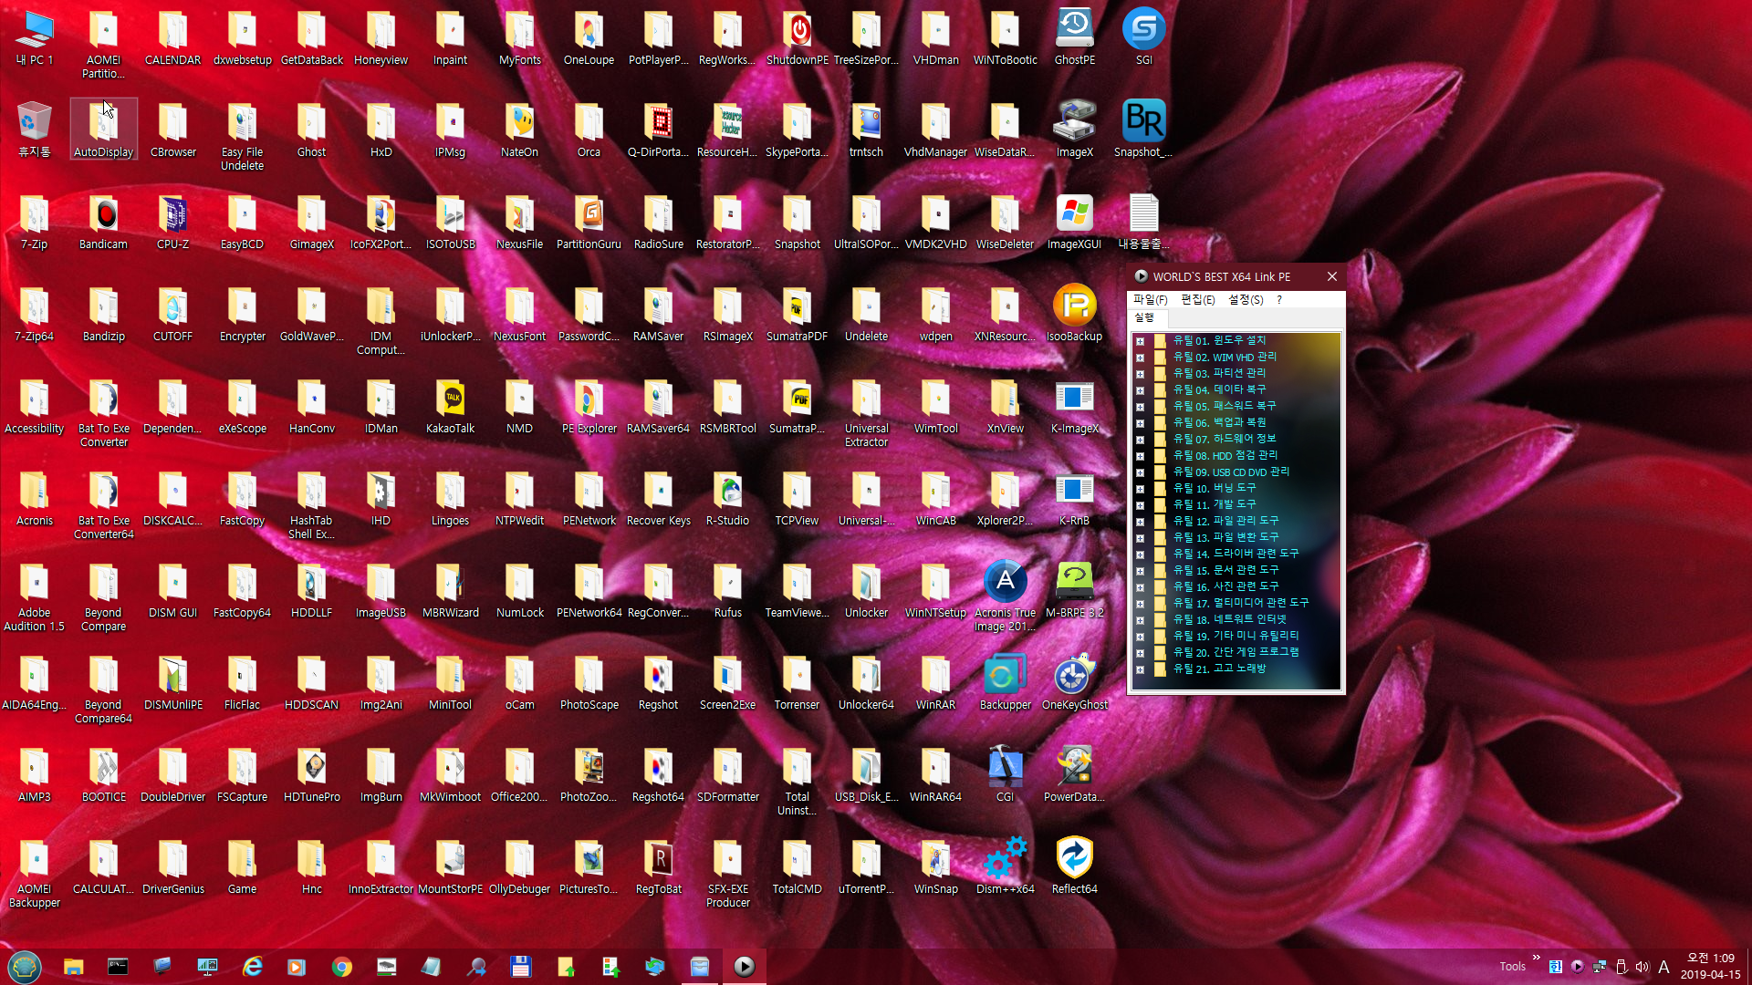Screen dimensions: 1752x985
Task: Expand the 유틸 17. 멀티미디어 관련 도구 node
Action: click(1140, 604)
